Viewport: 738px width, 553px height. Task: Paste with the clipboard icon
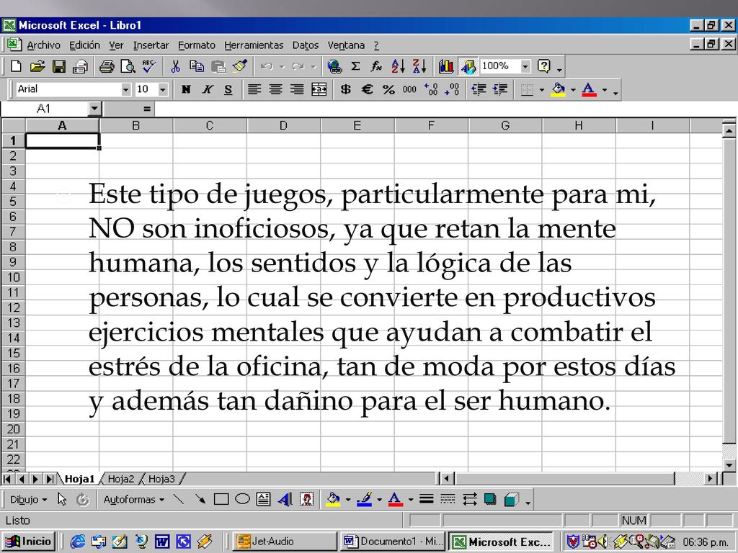[x=218, y=66]
